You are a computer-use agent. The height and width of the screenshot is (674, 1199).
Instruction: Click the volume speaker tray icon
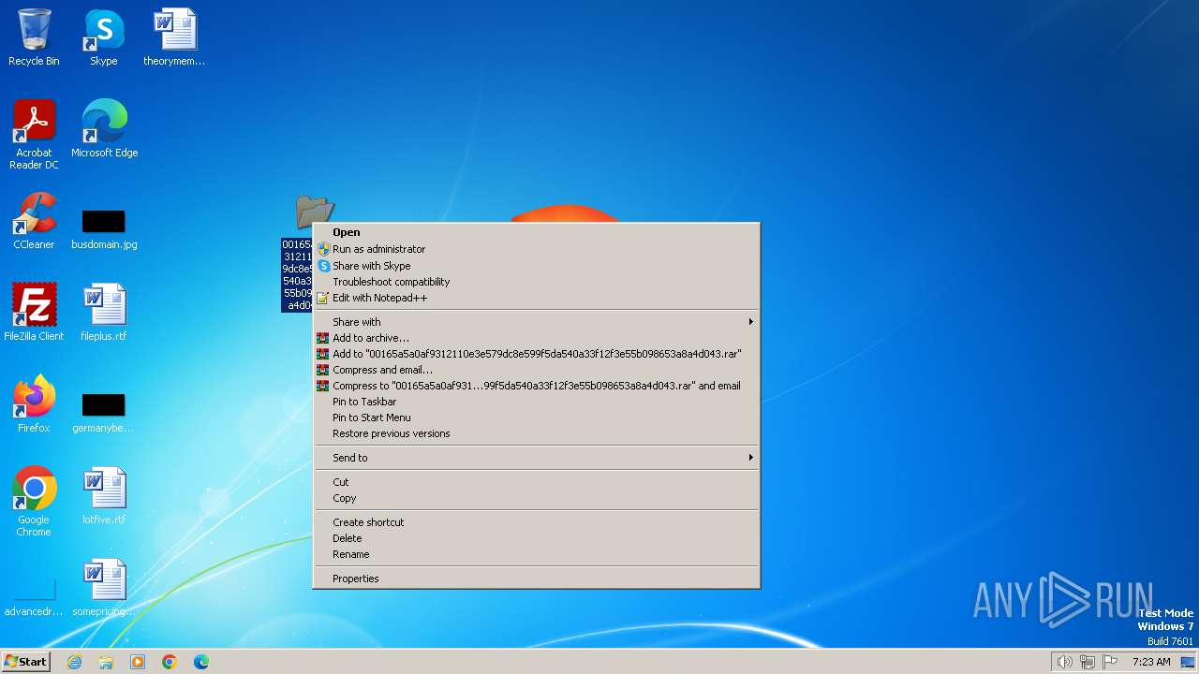click(1064, 662)
